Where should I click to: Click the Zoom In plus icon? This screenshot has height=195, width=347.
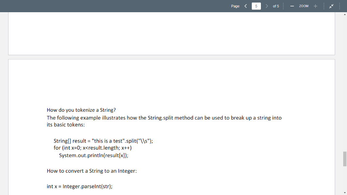(x=315, y=6)
